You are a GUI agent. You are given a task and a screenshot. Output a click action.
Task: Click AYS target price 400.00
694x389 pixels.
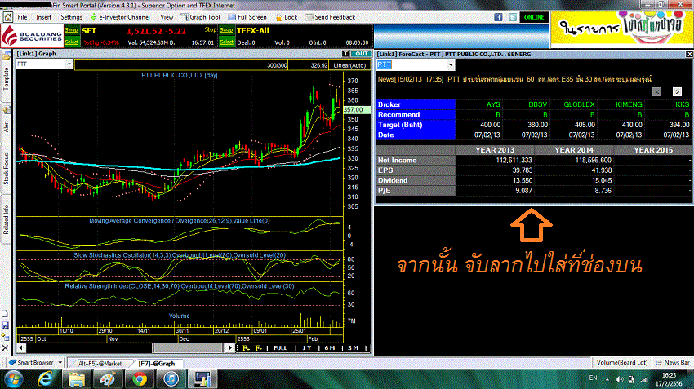(x=491, y=125)
